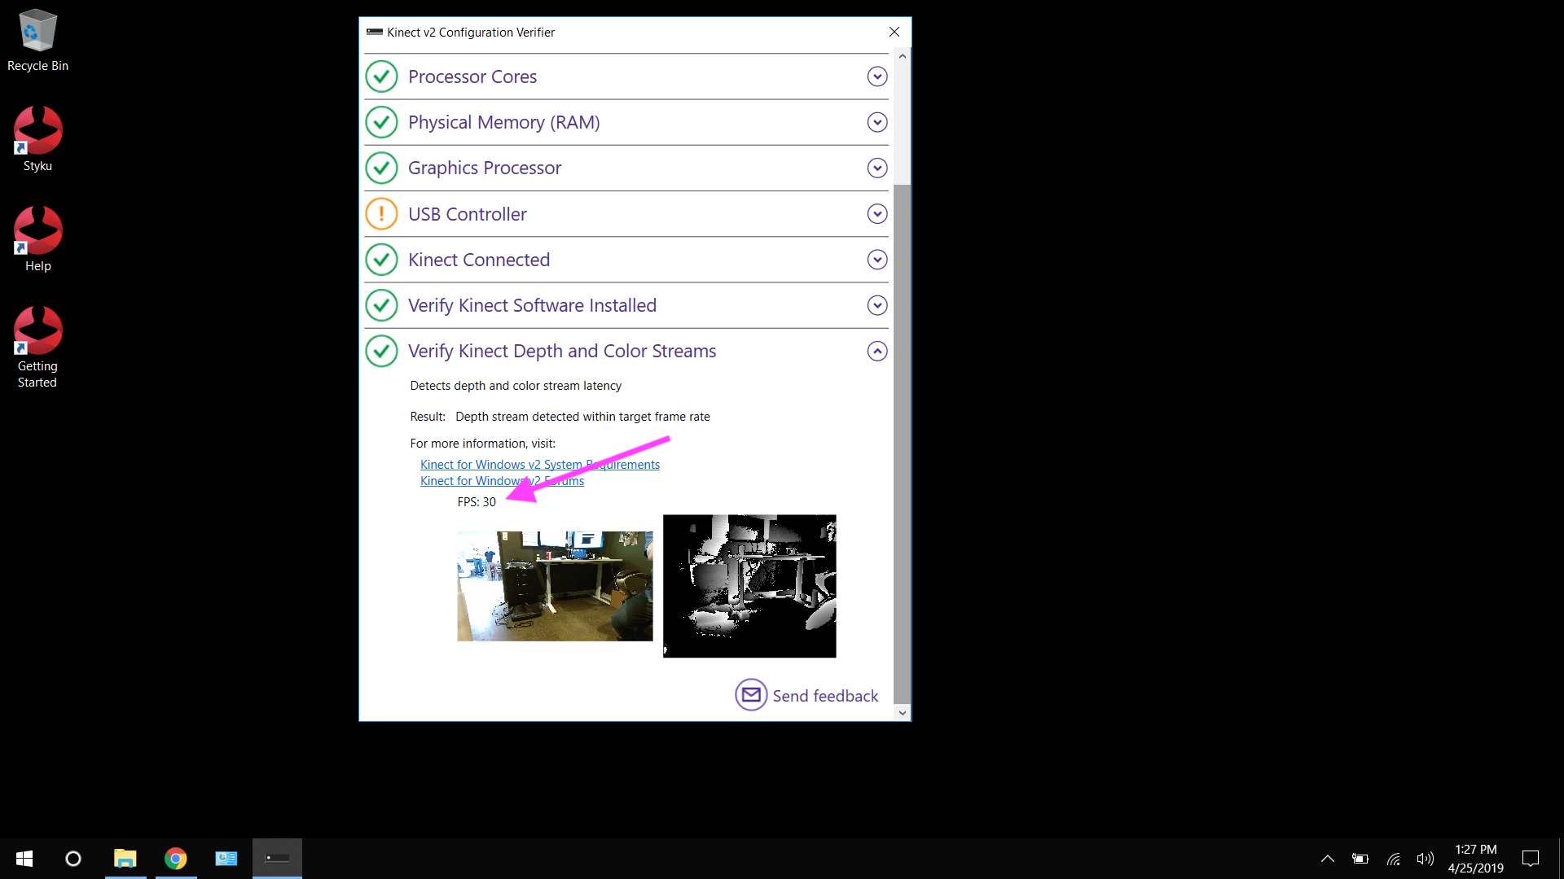Click the Send feedback envelope icon
Viewport: 1564px width, 879px height.
point(751,695)
